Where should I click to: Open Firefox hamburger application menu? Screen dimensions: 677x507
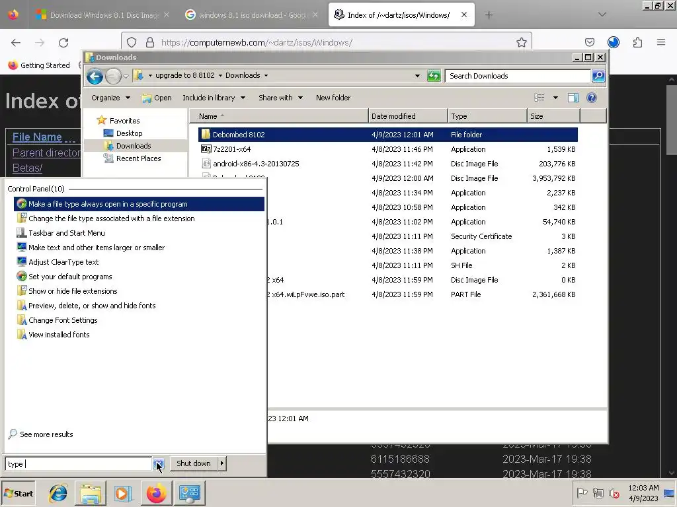(661, 42)
